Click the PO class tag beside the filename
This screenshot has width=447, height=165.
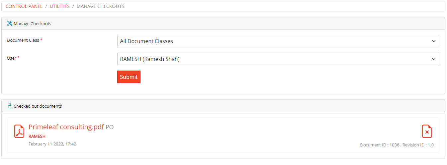point(110,127)
